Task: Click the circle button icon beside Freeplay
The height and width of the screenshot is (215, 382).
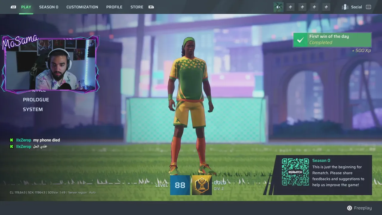Action: [349, 208]
